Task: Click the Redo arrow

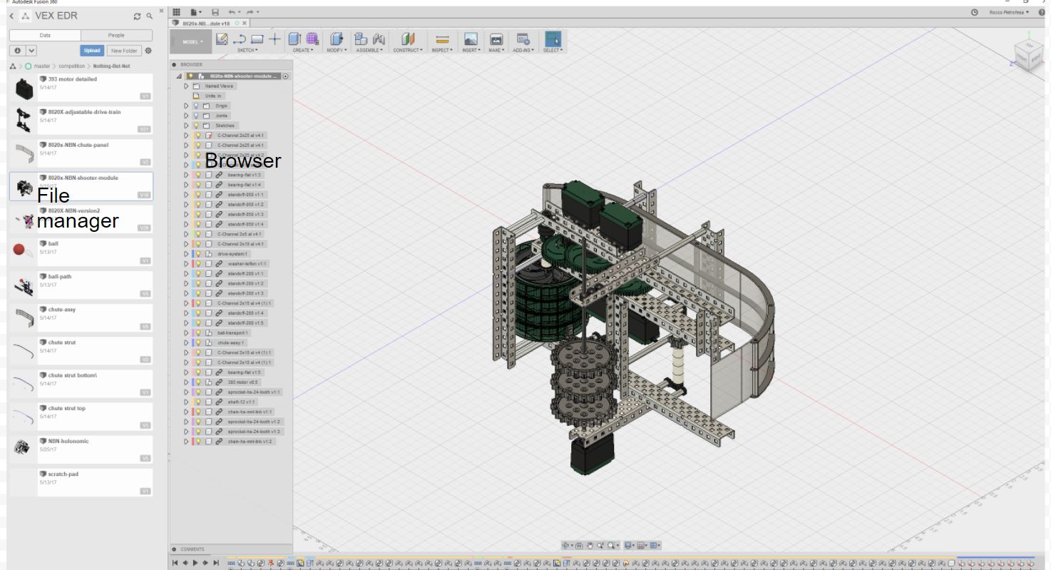Action: pos(250,12)
